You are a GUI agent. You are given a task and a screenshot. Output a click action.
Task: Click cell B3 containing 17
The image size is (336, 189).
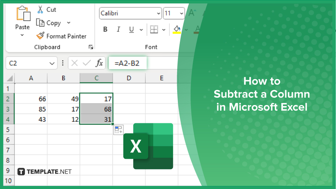point(63,109)
